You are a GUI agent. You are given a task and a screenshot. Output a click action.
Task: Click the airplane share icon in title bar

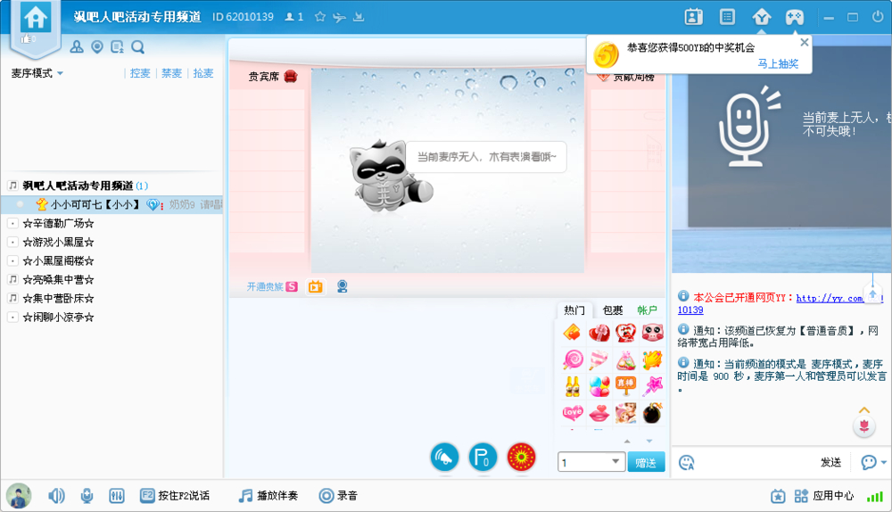tap(340, 18)
